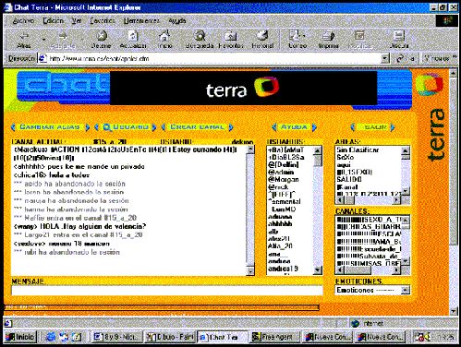Click the Terra logo in the black banner
This screenshot has height=347, width=461.
click(242, 89)
